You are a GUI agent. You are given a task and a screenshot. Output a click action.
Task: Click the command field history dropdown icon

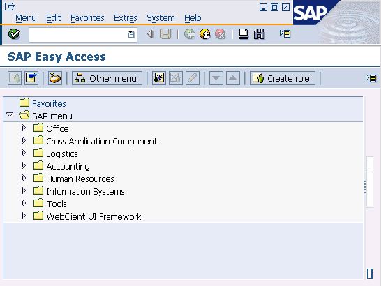tap(131, 34)
